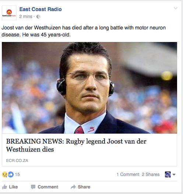Click the ECR.CO.ZA source domain
The height and width of the screenshot is (194, 183).
(x=17, y=161)
